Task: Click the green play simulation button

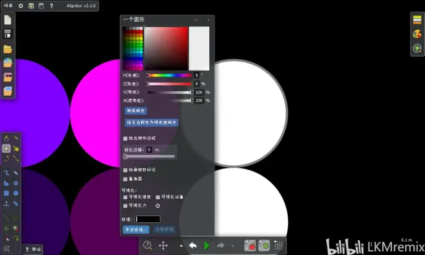Action: 207,245
